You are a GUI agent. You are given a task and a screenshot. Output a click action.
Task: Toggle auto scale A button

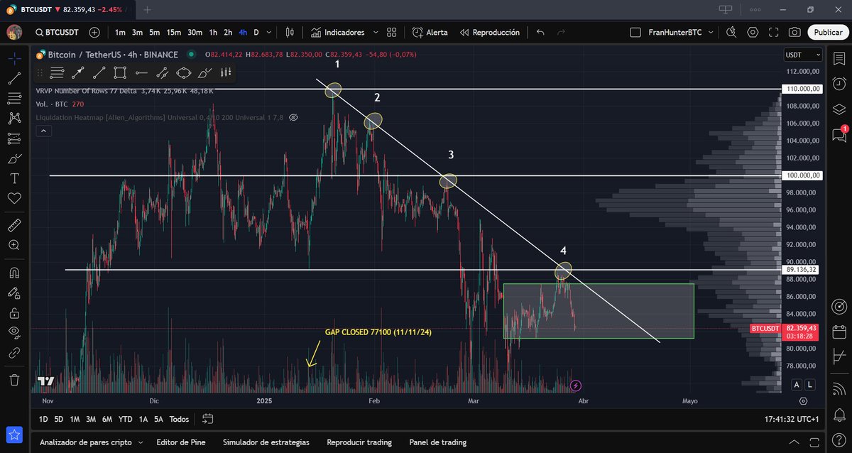(797, 384)
